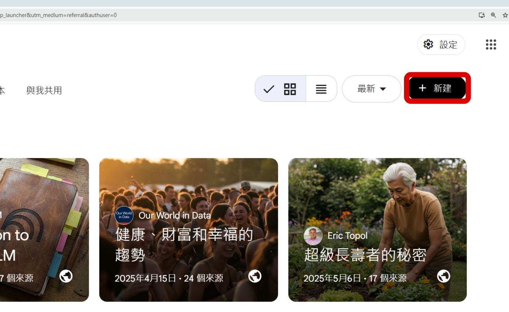
Task: Open the Google apps grid menu
Action: (x=491, y=45)
